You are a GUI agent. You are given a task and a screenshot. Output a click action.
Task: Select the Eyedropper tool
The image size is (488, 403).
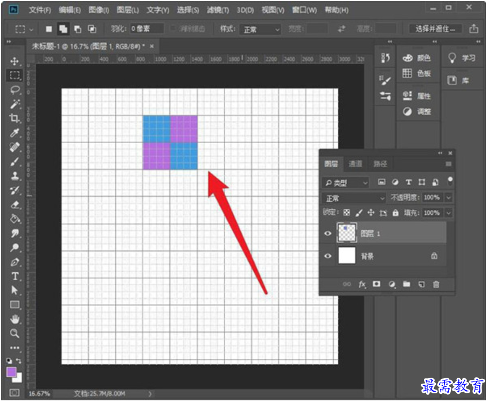pyautogui.click(x=15, y=133)
